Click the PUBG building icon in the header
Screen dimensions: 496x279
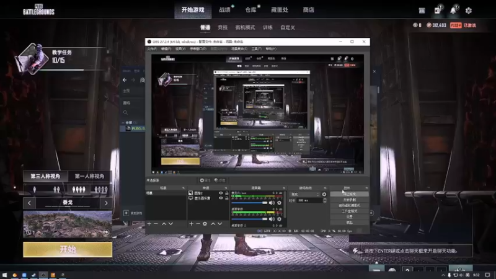pyautogui.click(x=422, y=11)
